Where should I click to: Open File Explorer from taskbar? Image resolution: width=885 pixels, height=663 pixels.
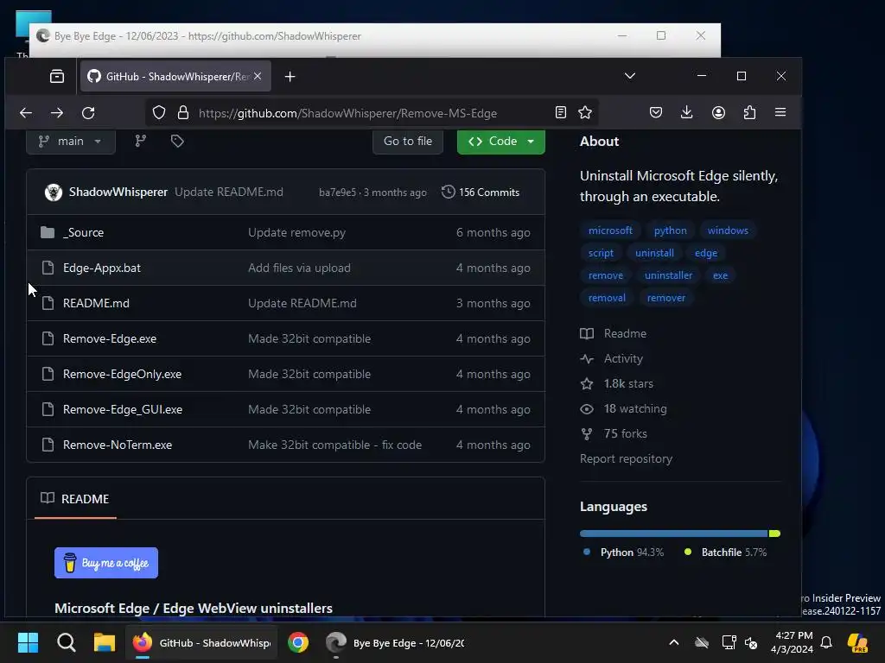point(105,642)
